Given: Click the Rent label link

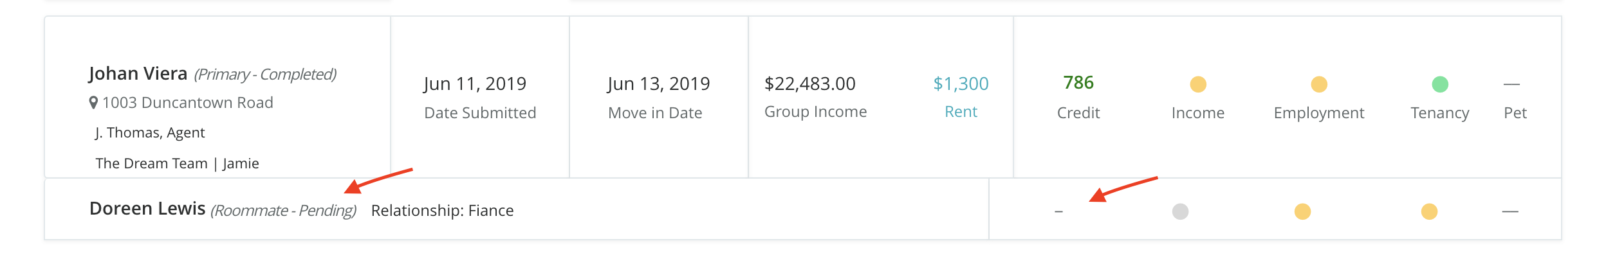Looking at the screenshot, I should [x=961, y=112].
